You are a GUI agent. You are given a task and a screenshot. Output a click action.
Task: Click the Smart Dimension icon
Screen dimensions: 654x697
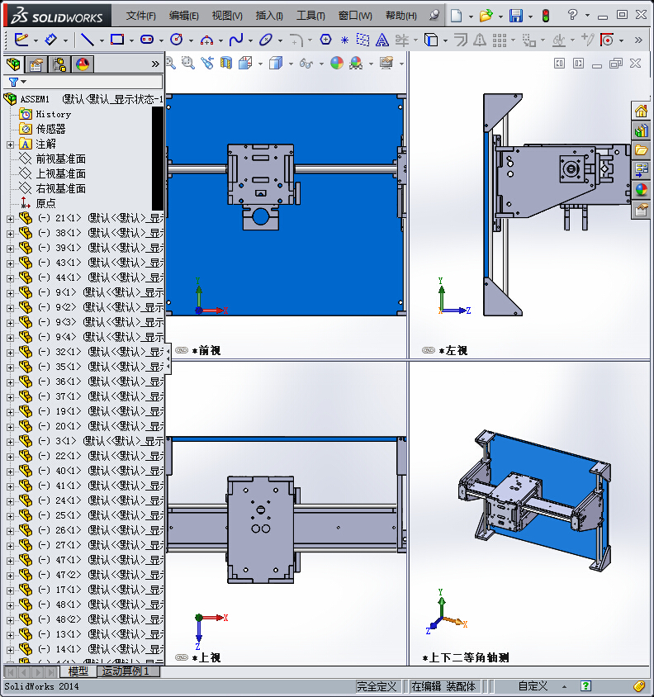tap(51, 40)
